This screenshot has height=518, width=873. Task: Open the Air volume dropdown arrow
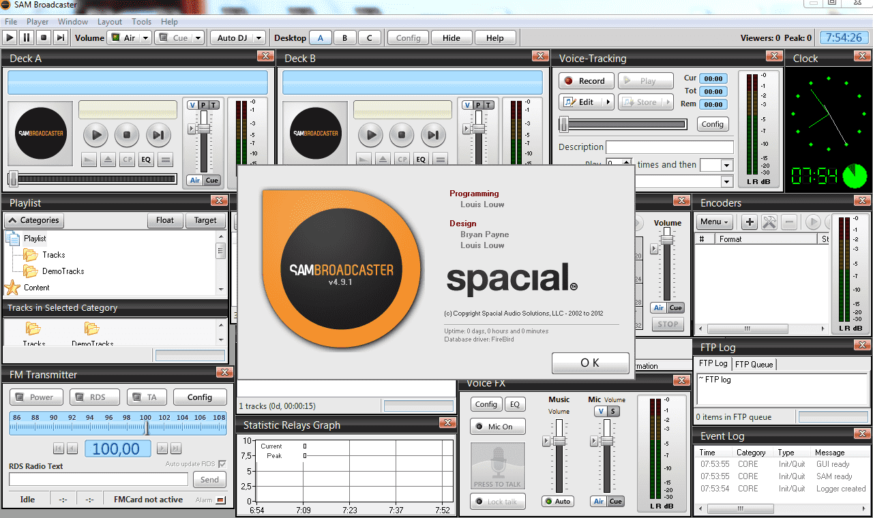146,38
